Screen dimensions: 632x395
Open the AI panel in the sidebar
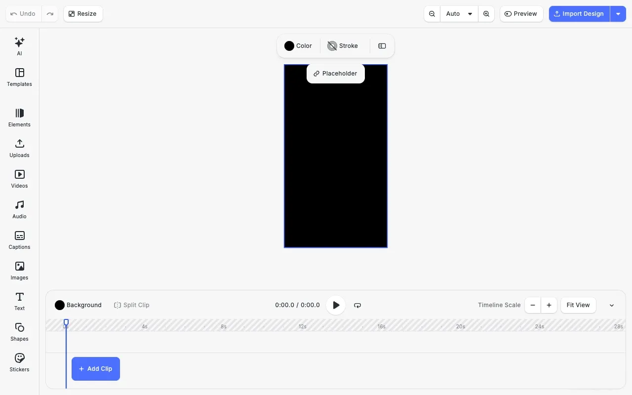pyautogui.click(x=19, y=45)
